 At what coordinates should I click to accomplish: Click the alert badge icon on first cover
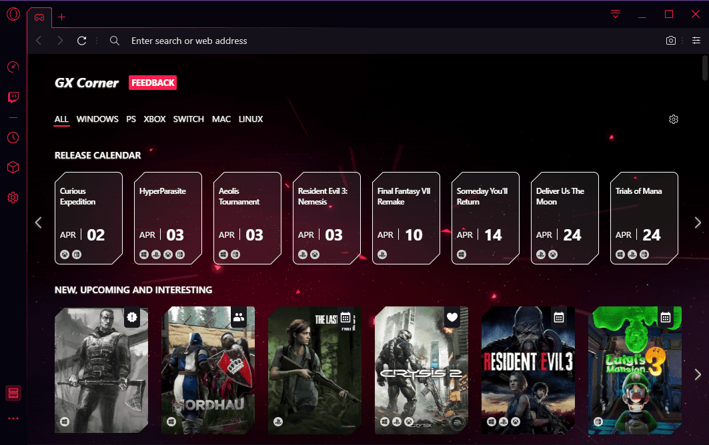coord(132,317)
